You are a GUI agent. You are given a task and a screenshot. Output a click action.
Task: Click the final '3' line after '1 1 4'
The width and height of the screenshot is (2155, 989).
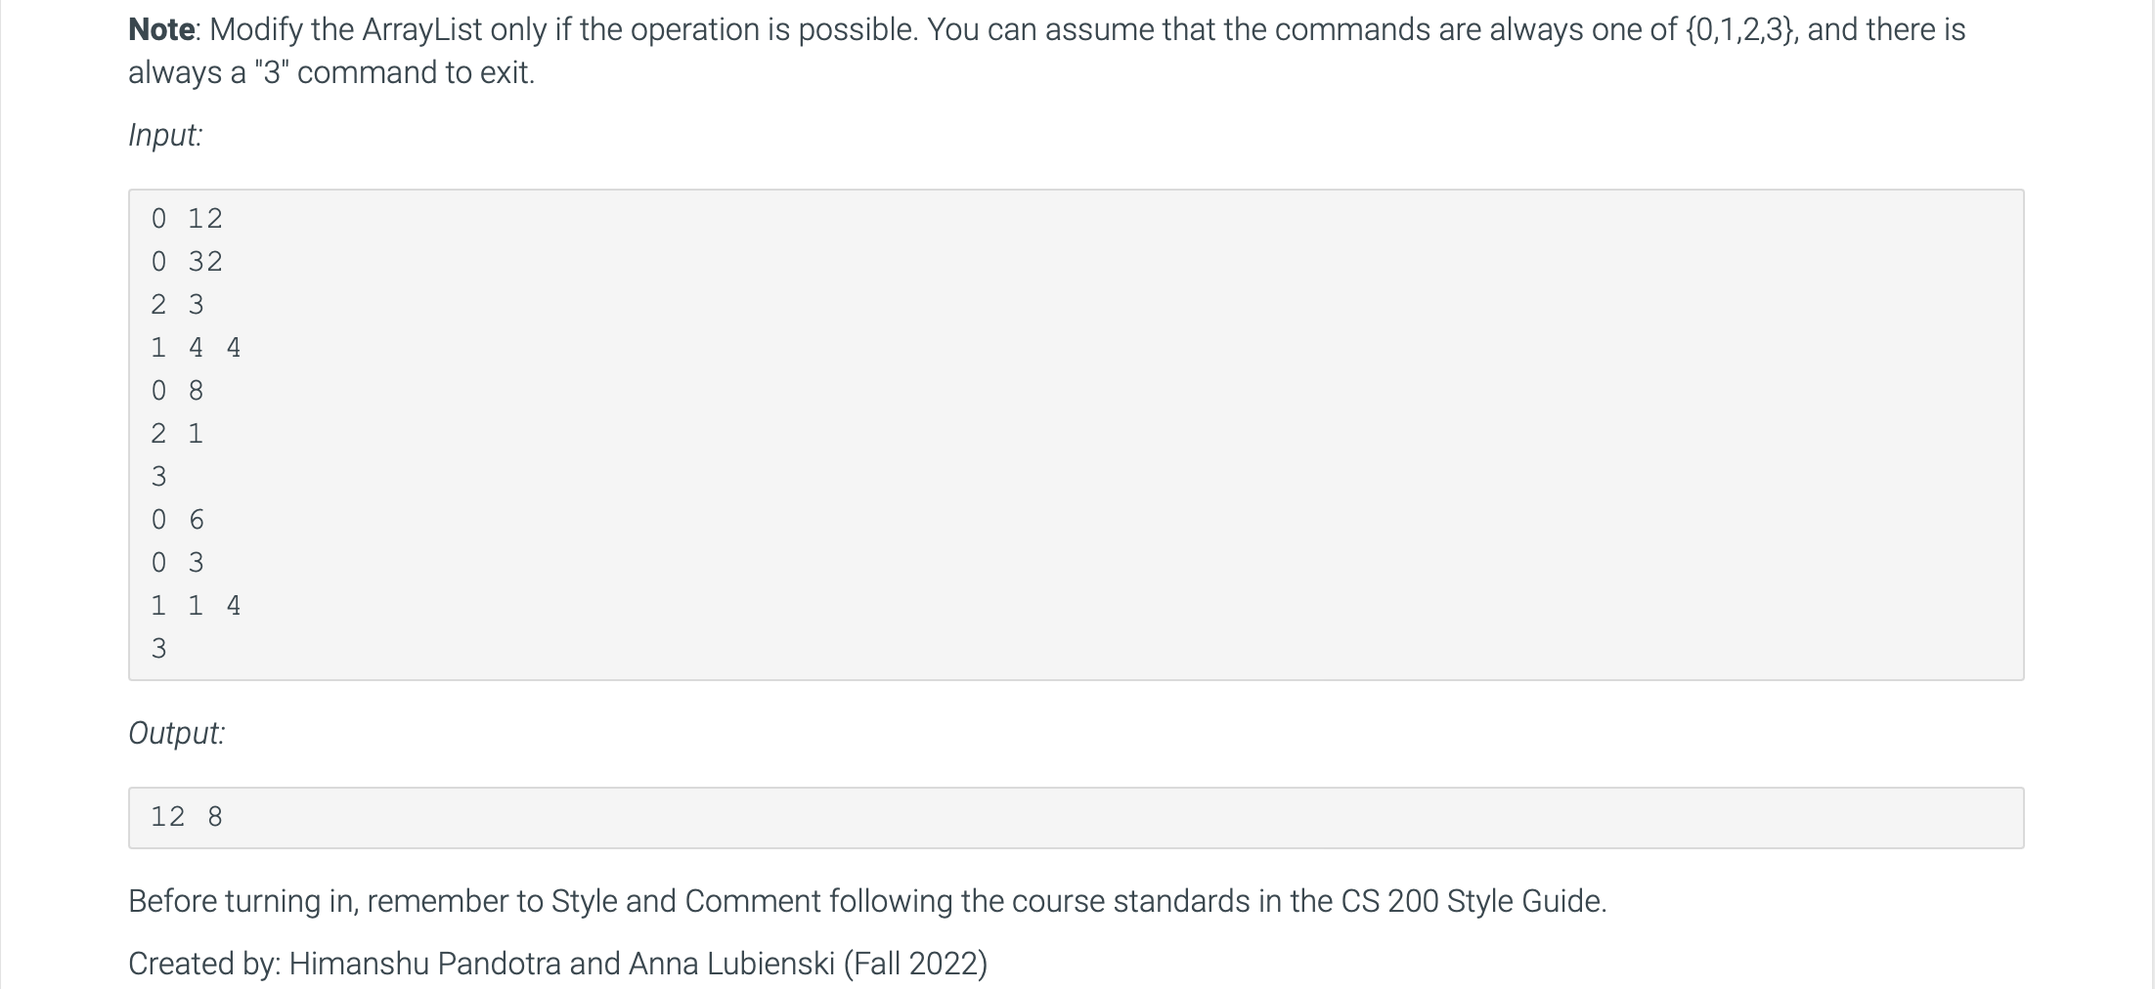(x=159, y=648)
